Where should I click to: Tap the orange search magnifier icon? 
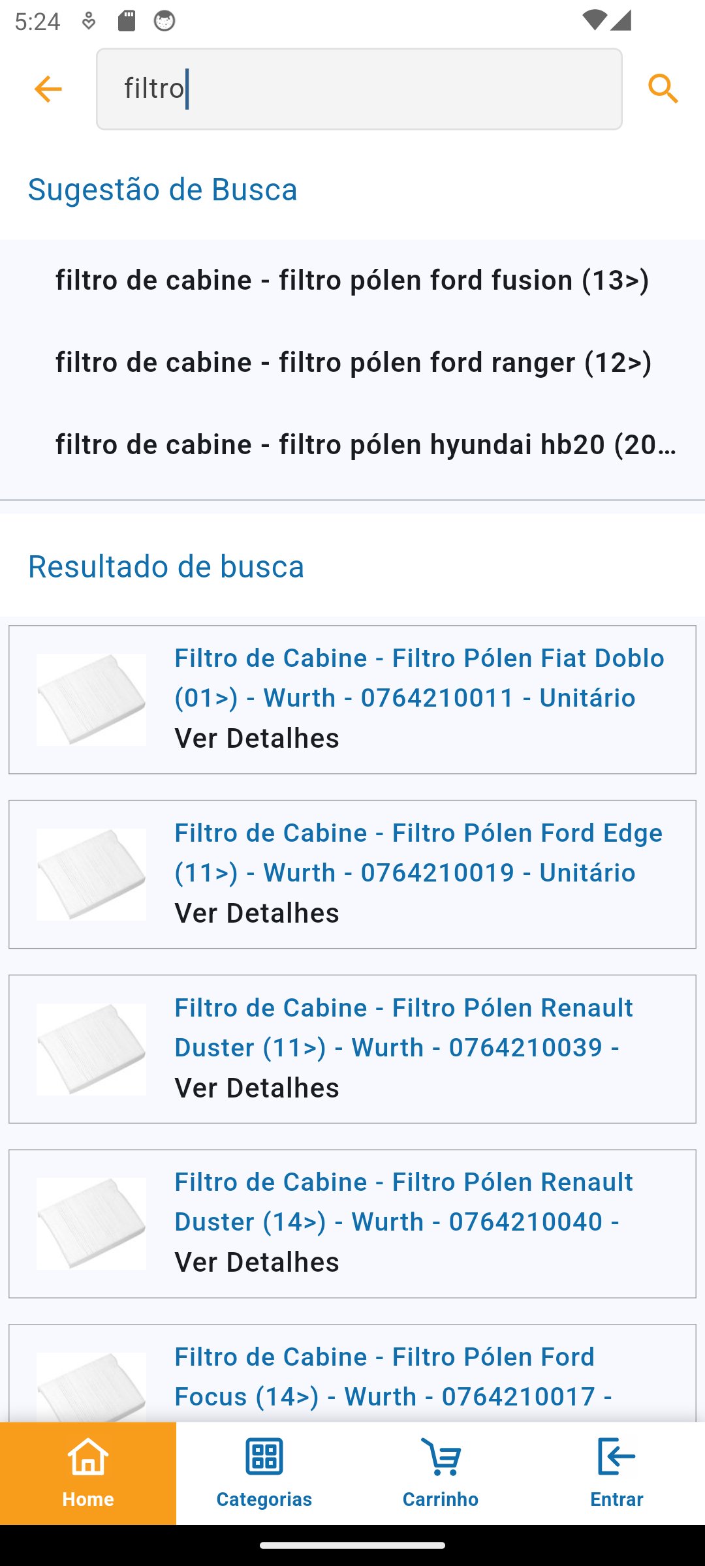[x=663, y=89]
